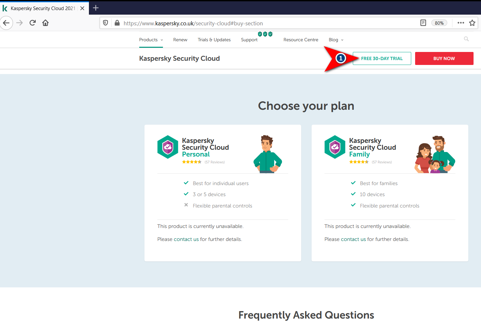This screenshot has width=481, height=327.
Task: Go back to the previous page
Action: 6,23
